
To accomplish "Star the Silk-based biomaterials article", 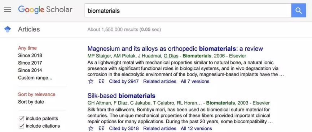I will pos(91,128).
